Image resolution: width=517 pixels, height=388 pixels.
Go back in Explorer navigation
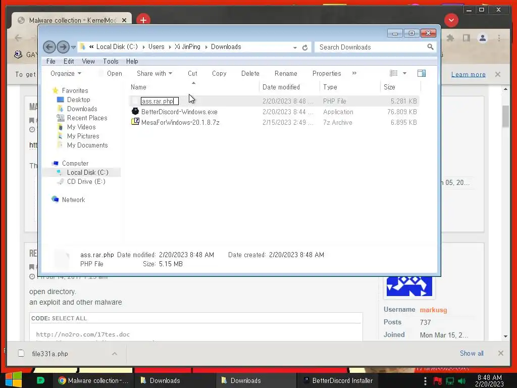pyautogui.click(x=49, y=47)
